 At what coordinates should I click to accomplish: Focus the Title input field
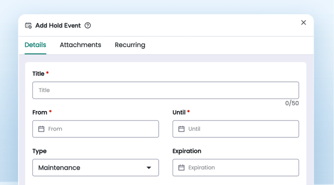coord(166,90)
